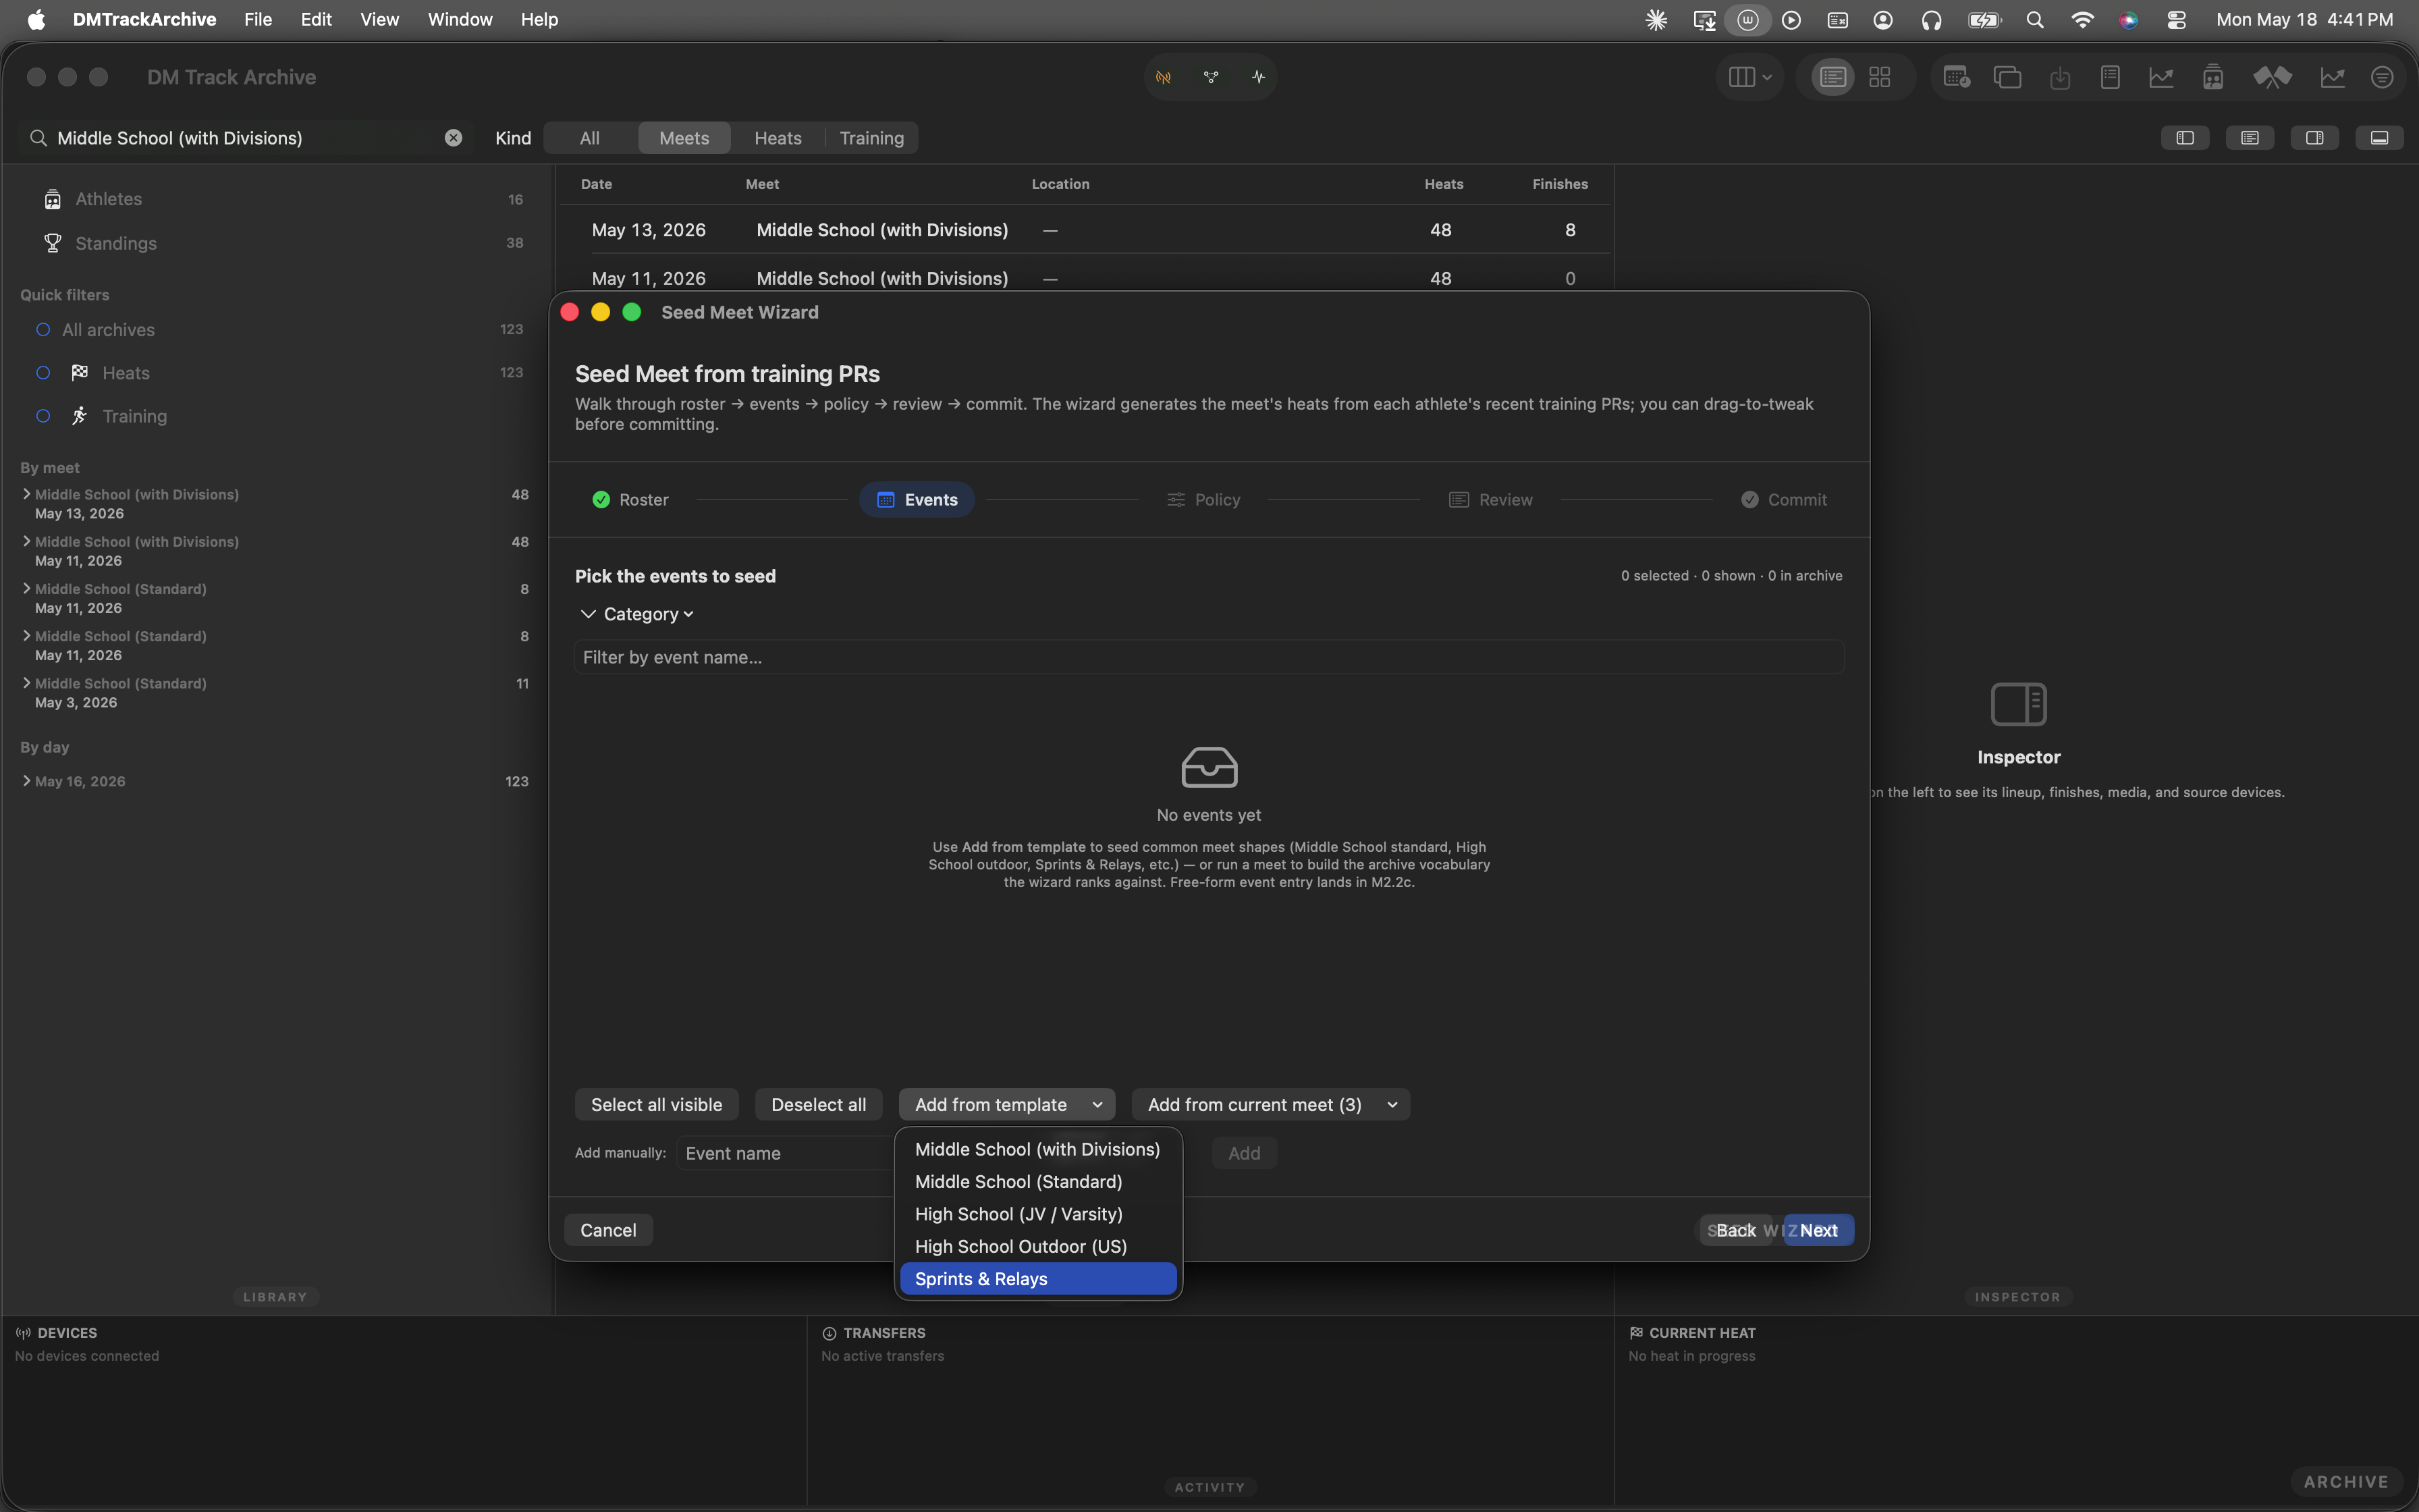Switch Kind filter to Training
The height and width of the screenshot is (1512, 2419).
pyautogui.click(x=871, y=138)
